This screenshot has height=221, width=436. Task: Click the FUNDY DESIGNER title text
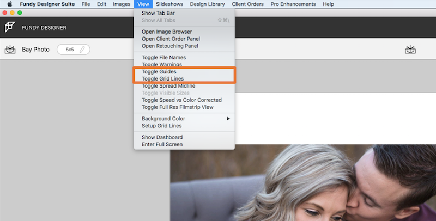(44, 28)
